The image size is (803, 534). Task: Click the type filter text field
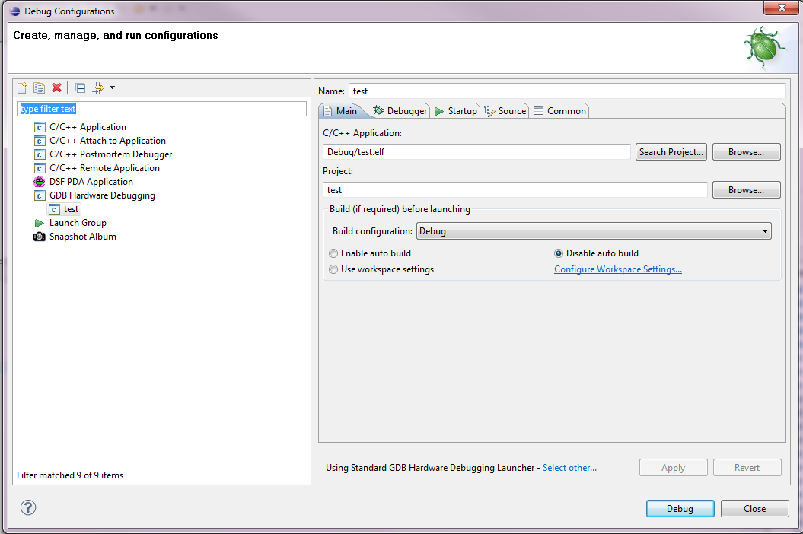tap(161, 109)
